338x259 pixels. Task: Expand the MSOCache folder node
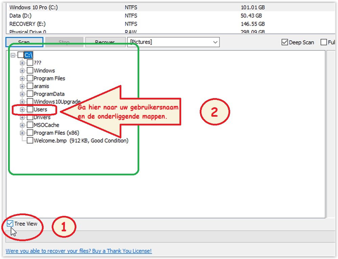point(22,125)
